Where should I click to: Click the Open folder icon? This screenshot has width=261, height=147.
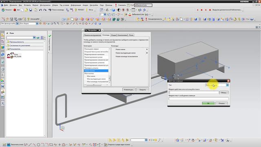[x=26, y=10]
